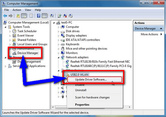Select the System Tools wrench icon
The width and height of the screenshot is (166, 117).
[x=10, y=27]
